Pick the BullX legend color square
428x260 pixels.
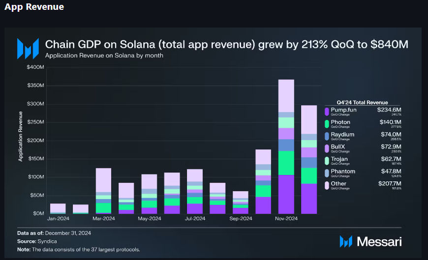pyautogui.click(x=327, y=148)
